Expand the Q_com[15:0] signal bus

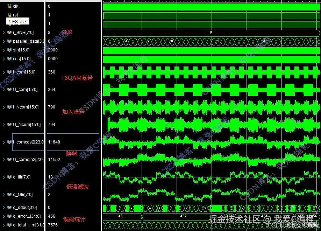tap(4, 90)
